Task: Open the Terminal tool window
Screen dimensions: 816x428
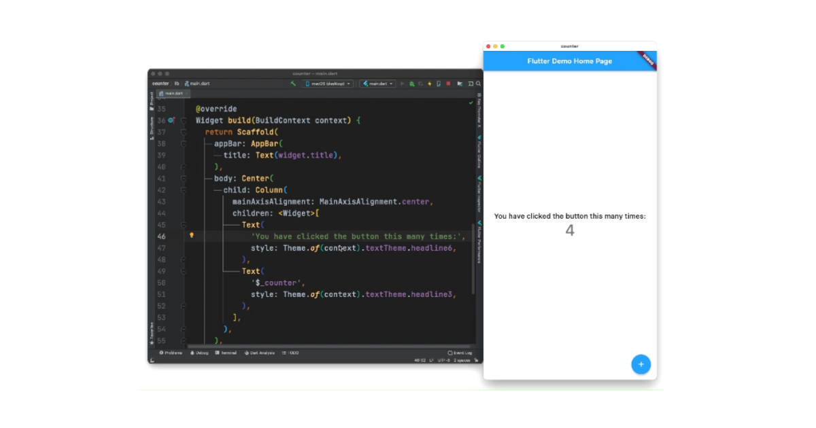Action: (x=226, y=353)
